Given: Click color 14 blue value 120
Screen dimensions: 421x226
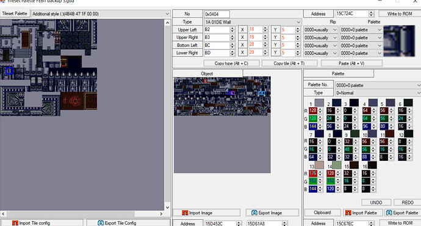Looking at the screenshot, I should (x=331, y=189).
